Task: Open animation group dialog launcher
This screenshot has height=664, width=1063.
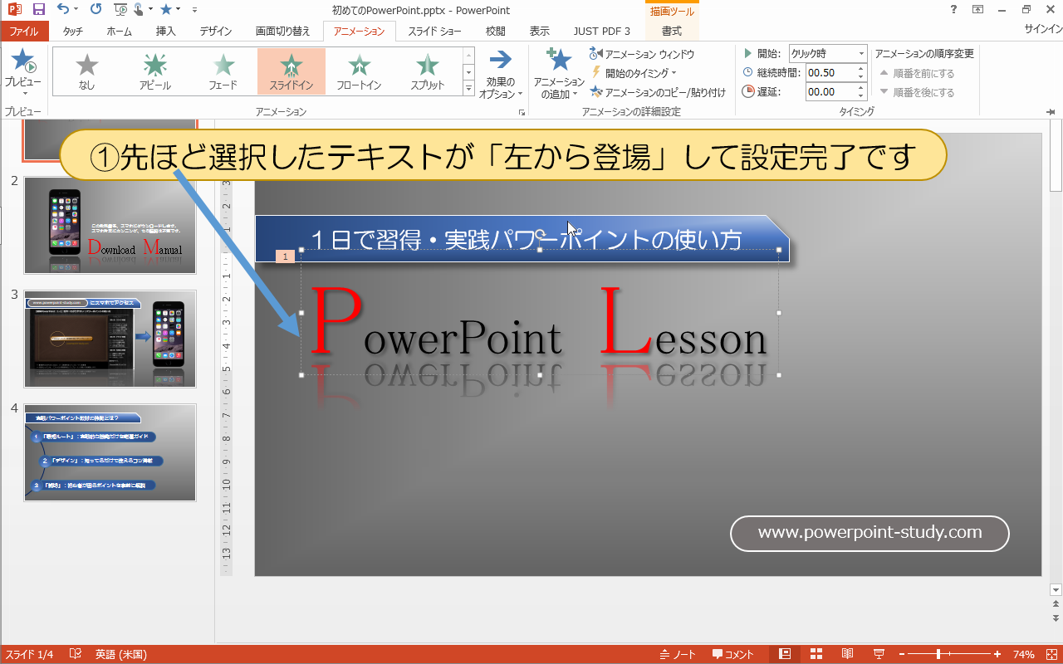Action: (522, 111)
